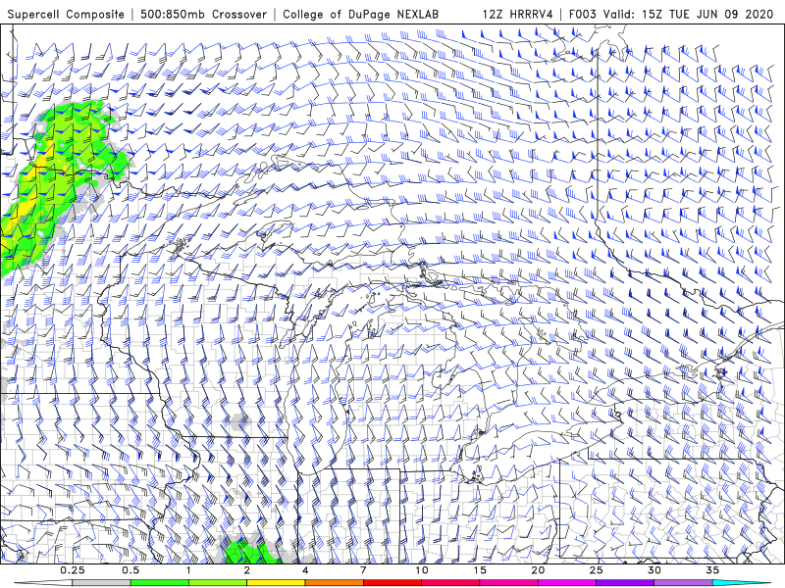Click the Supercell Composite title text

66,15
